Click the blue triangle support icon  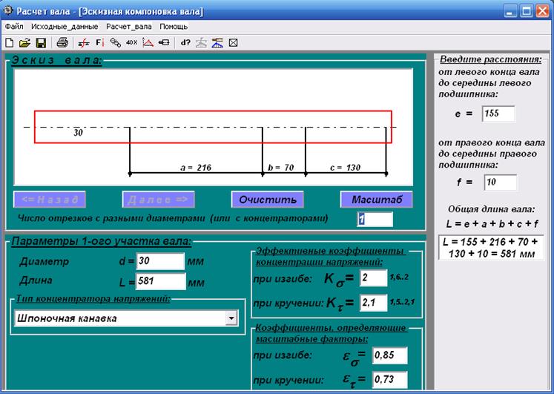217,43
